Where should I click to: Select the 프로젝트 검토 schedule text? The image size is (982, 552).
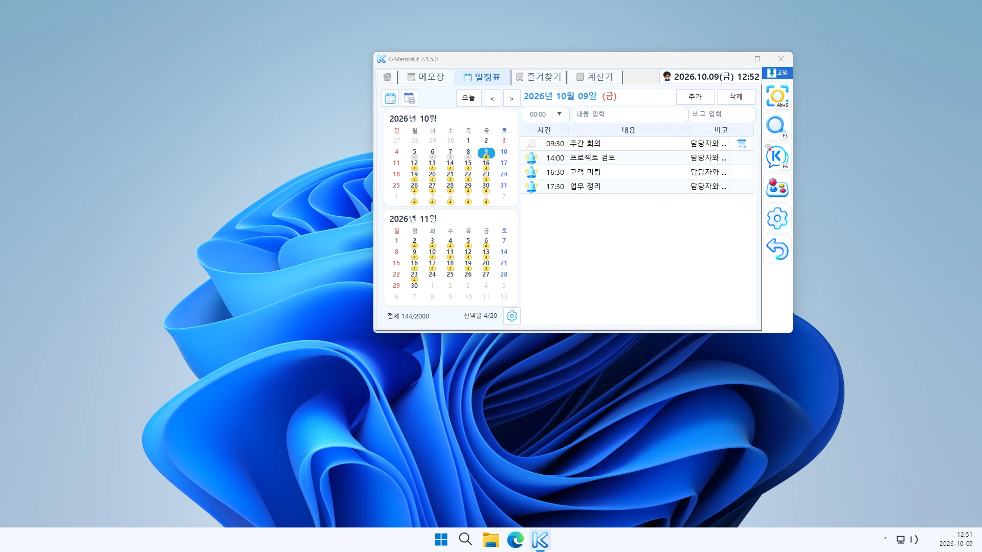click(592, 158)
